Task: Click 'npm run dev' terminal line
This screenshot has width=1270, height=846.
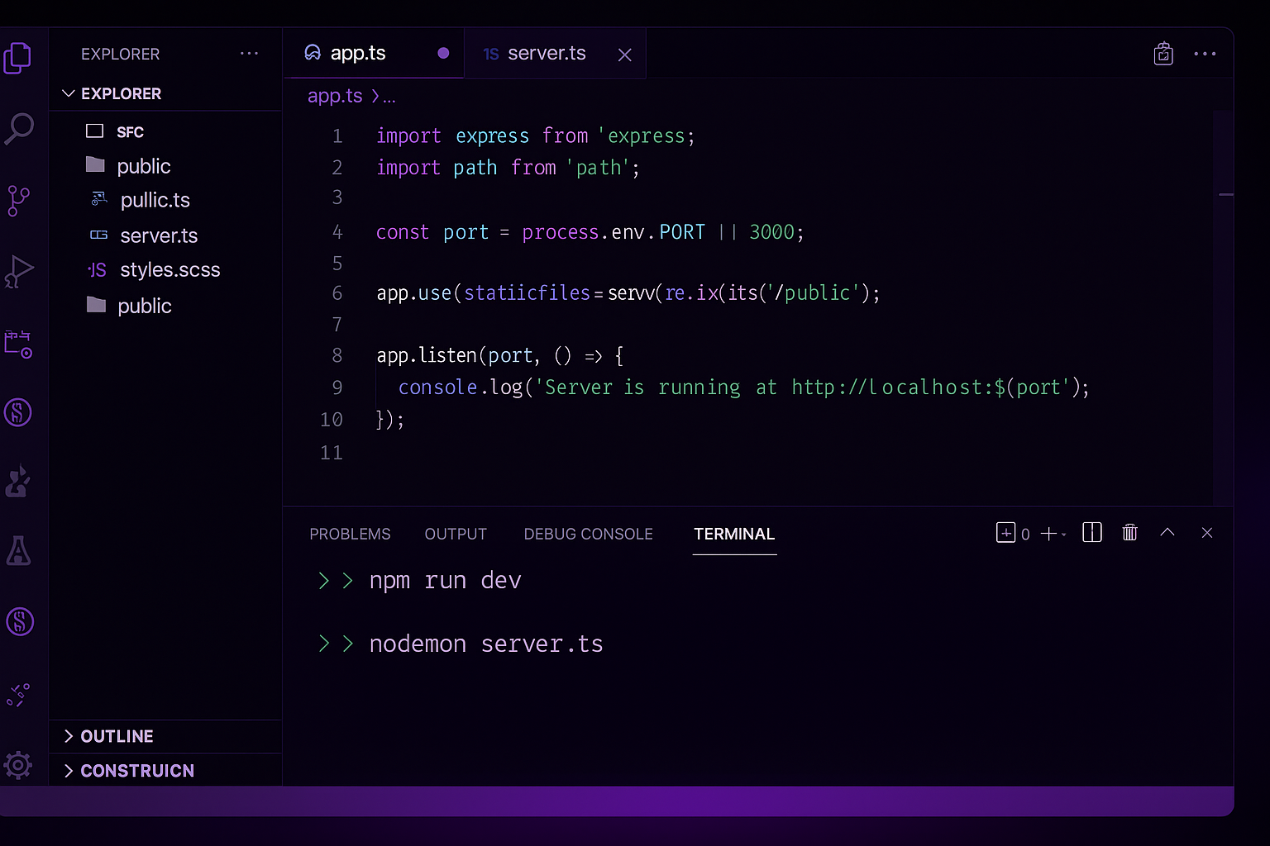Action: click(x=445, y=581)
